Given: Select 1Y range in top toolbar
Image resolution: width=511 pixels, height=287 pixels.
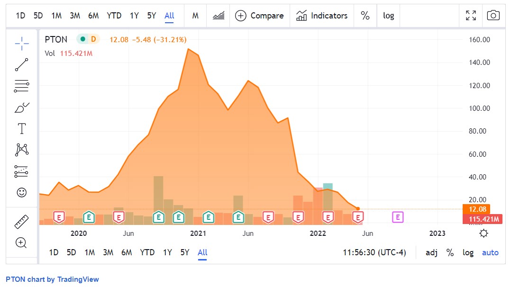Looking at the screenshot, I should coord(134,16).
